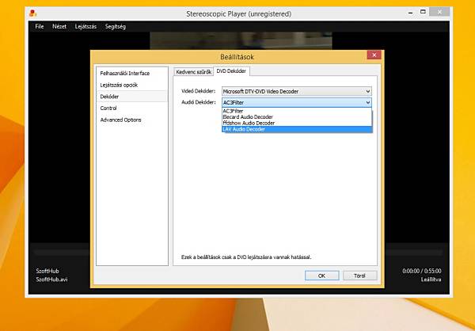The height and width of the screenshot is (331, 475).
Task: Open the File menu
Action: [40, 26]
